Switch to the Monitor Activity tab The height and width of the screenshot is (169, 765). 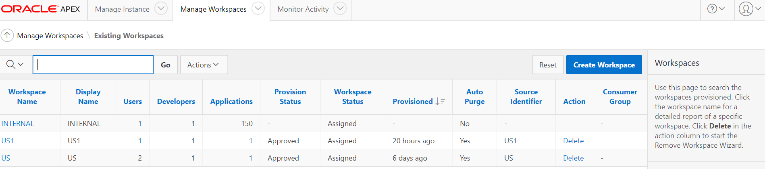(x=303, y=9)
